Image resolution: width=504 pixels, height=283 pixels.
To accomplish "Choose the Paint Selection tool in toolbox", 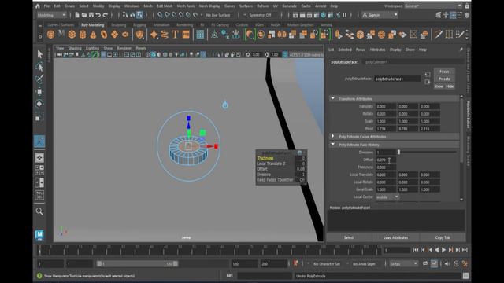I will 39,79.
